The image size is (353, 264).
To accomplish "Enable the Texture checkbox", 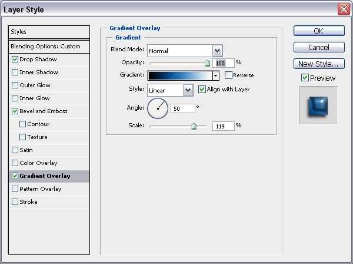I will pyautogui.click(x=22, y=137).
